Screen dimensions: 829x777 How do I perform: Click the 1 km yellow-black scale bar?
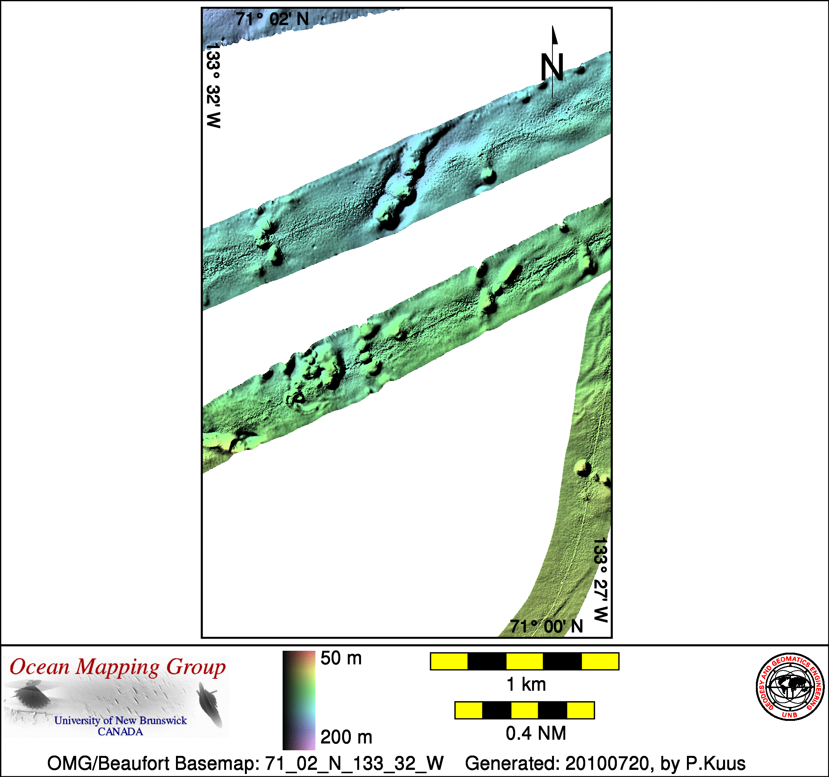[x=524, y=661]
